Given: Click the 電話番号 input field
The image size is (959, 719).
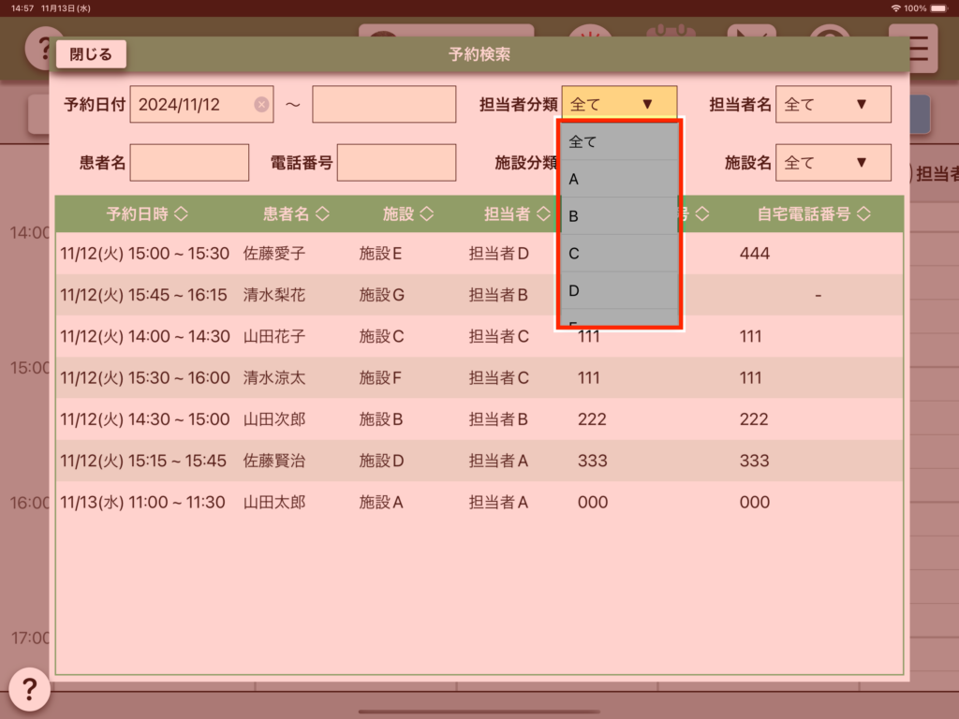Looking at the screenshot, I should coord(396,163).
